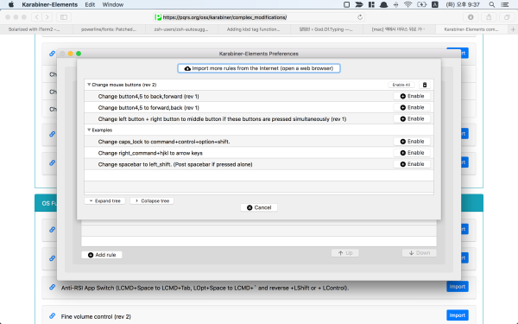Switch to zsh-users/zsh-autosuggestions tab
This screenshot has height=324, width=518.
[x=181, y=29]
